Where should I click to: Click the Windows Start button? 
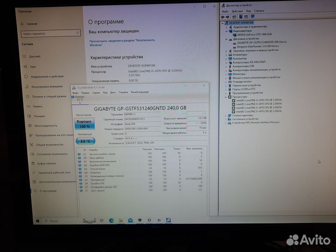[x=37, y=221]
